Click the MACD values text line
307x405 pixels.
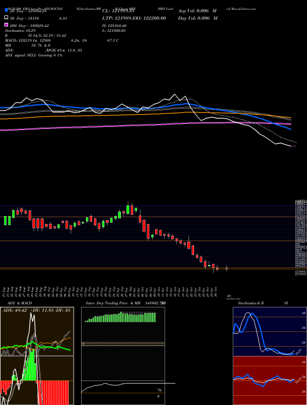(x=62, y=40)
